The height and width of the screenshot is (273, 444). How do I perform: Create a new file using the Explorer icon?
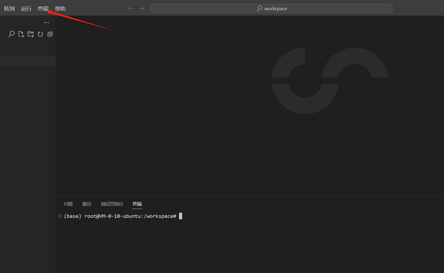click(x=21, y=34)
